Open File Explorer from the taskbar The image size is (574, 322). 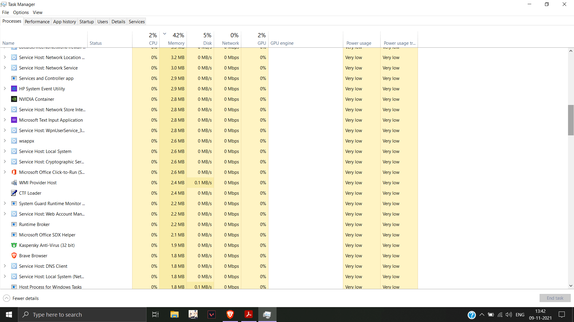[174, 315]
